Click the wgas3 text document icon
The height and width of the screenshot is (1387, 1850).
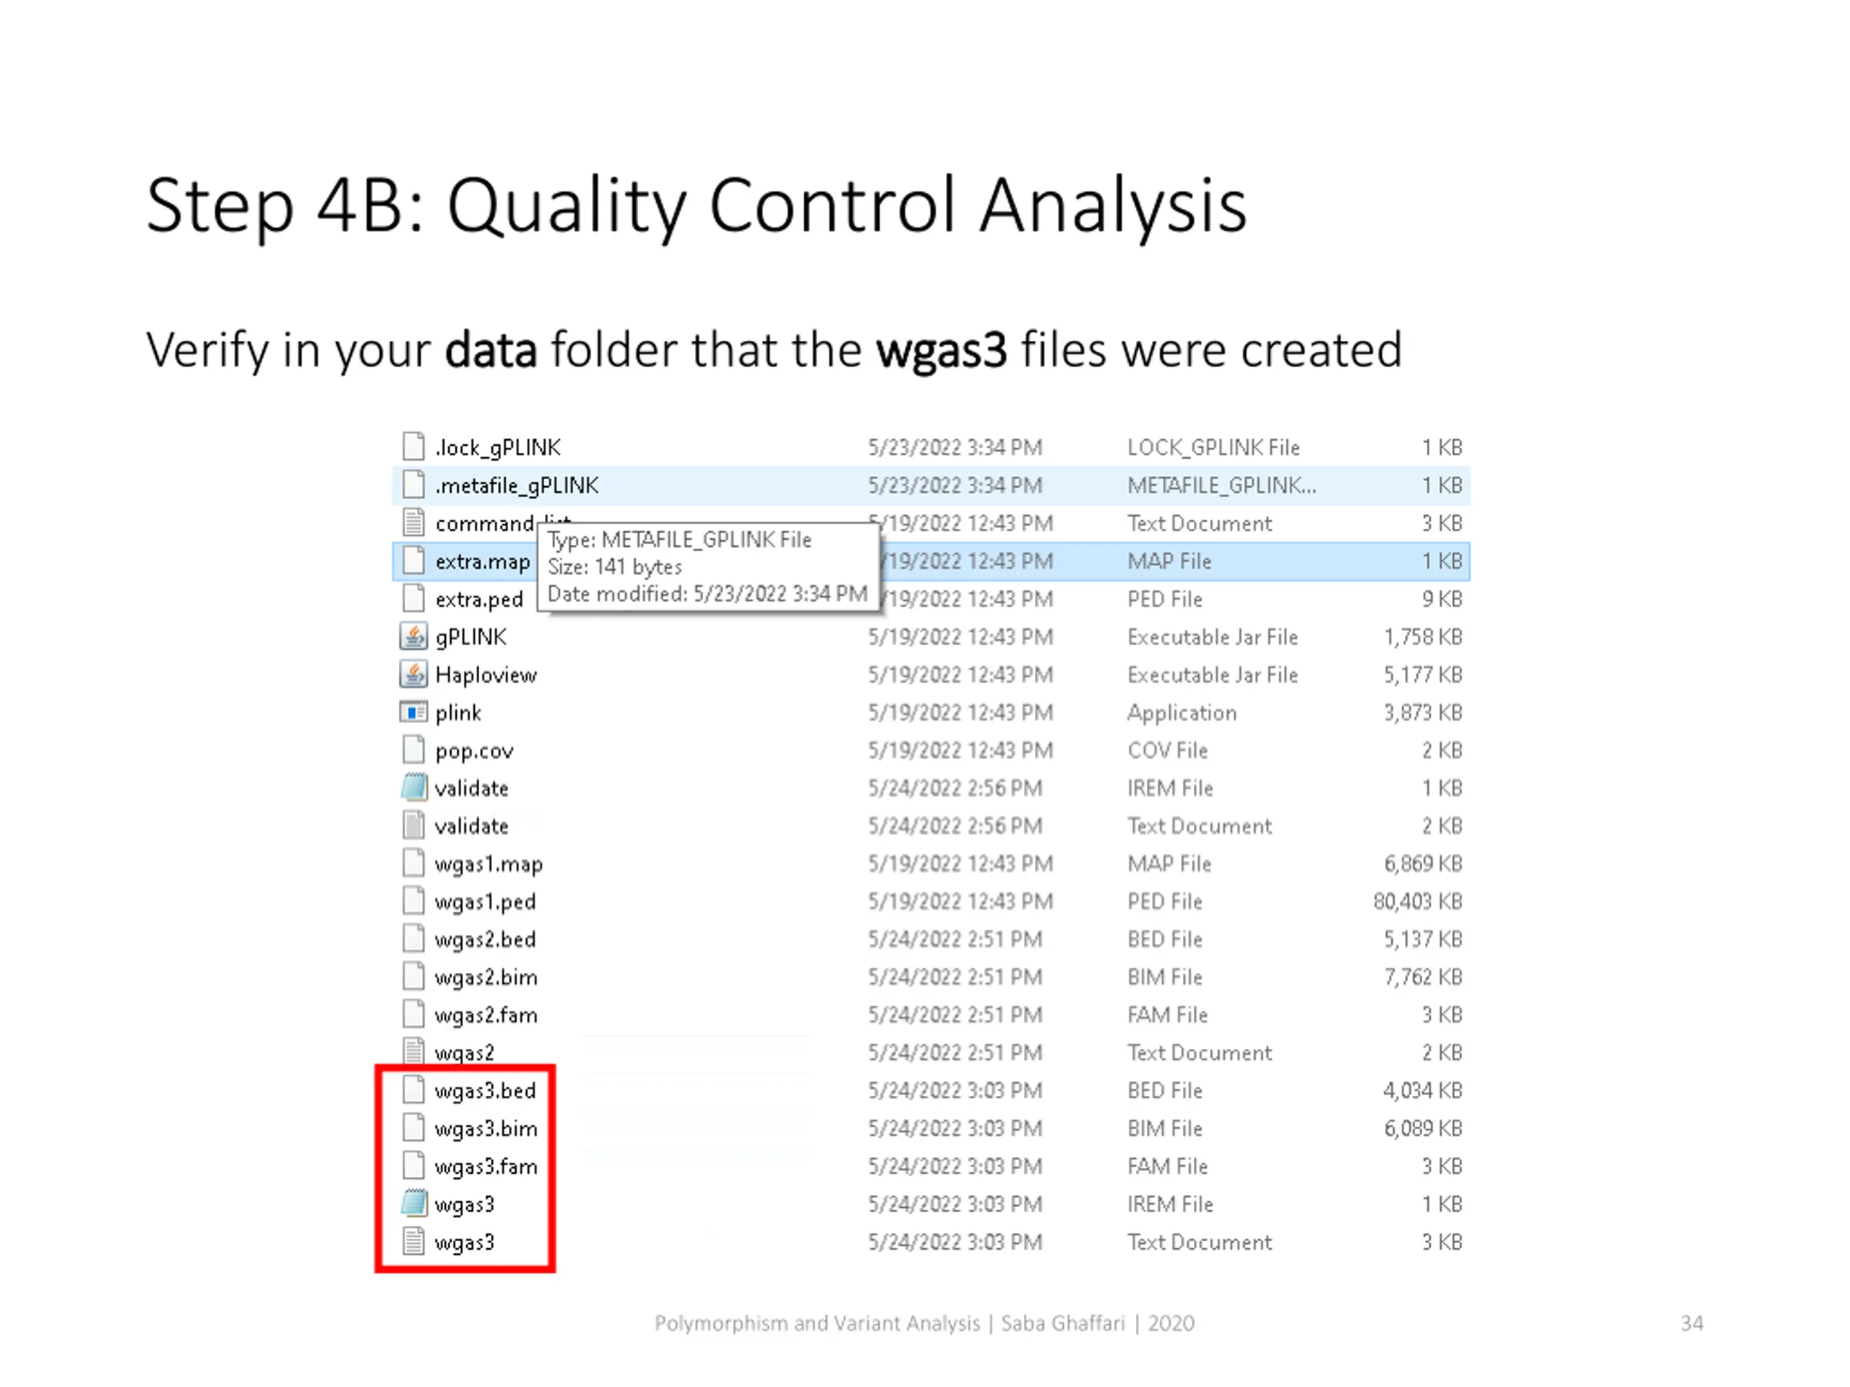point(413,1242)
